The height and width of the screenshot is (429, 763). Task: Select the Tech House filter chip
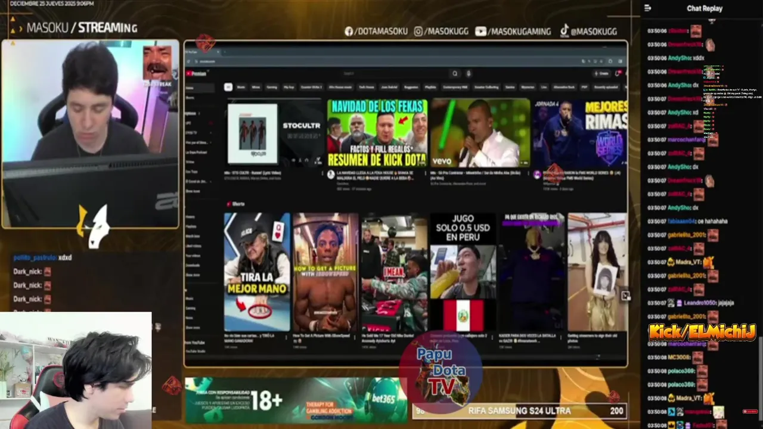[367, 87]
